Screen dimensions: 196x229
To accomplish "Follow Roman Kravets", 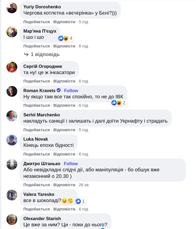I will point(71,91).
